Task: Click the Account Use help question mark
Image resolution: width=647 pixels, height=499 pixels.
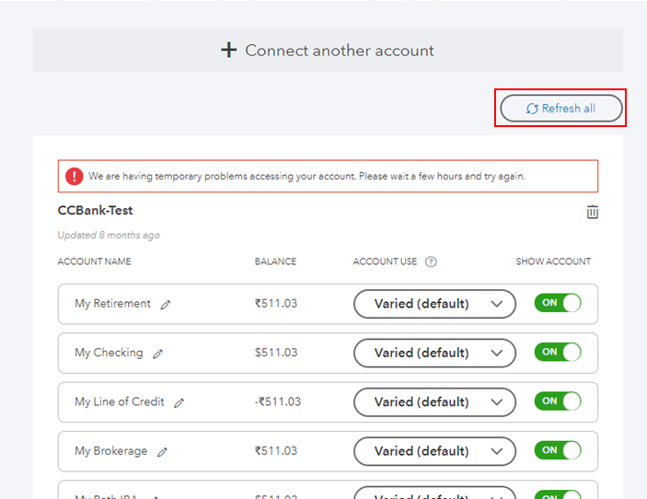Action: 432,261
